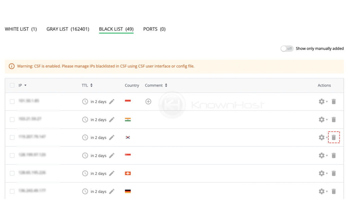Sort by the Comment column arrows
The image size is (348, 218).
click(x=166, y=85)
